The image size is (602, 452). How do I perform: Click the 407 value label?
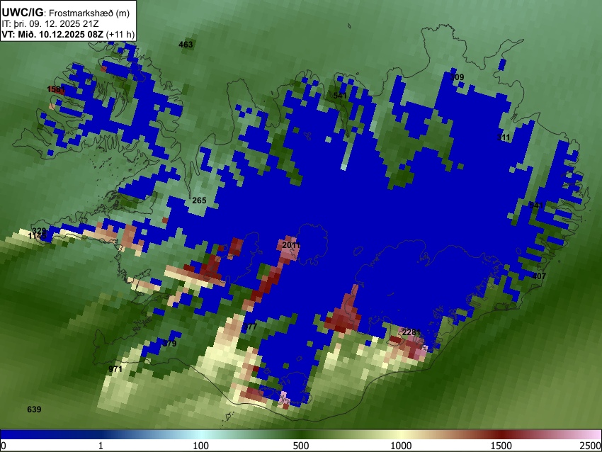coord(539,276)
